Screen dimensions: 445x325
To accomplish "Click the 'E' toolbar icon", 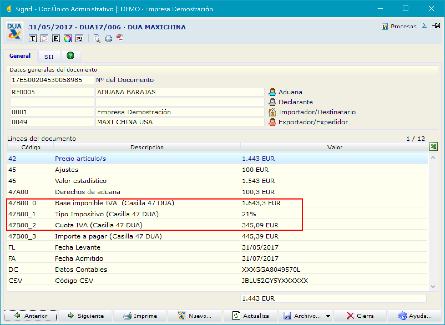I will coord(56,38).
